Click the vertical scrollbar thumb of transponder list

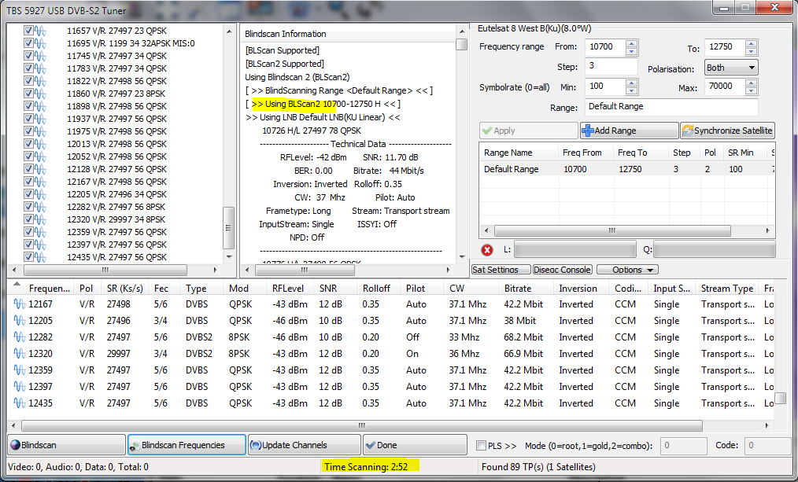click(x=229, y=227)
